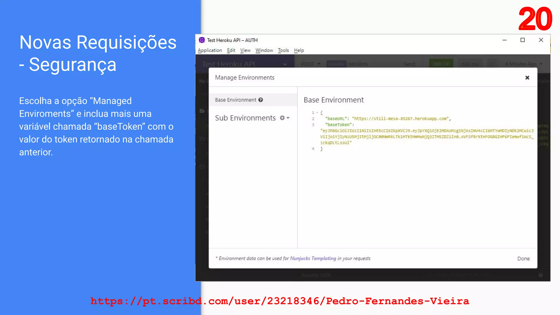The image size is (560, 315).
Task: Click the Done button
Action: coord(523,259)
